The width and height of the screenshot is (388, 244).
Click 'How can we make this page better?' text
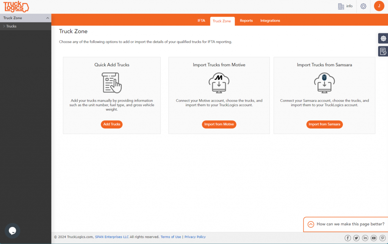[x=350, y=224]
